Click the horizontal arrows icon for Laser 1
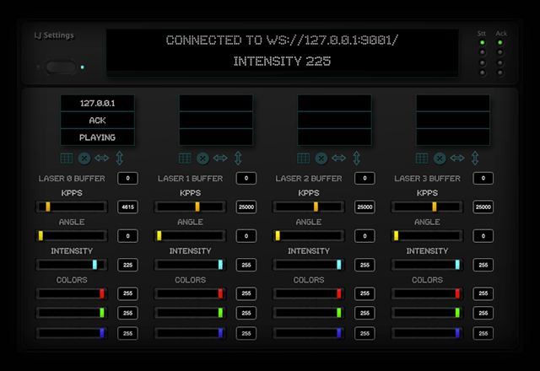Screen dimensions: 540x371 click(220, 158)
